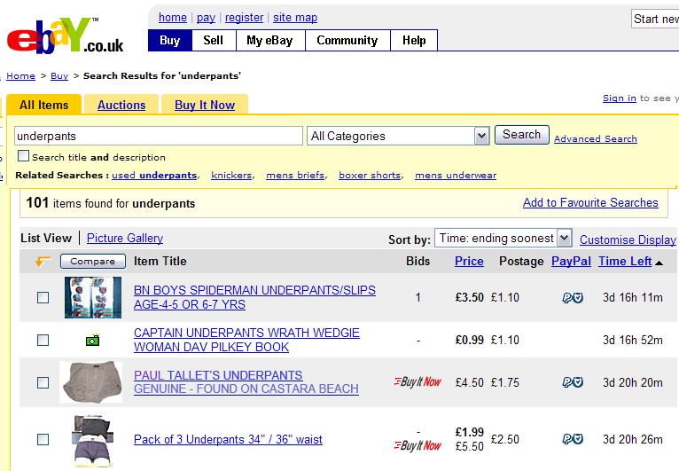Click related search 'mens underwear'
Viewport: 679px width, 471px height.
456,175
